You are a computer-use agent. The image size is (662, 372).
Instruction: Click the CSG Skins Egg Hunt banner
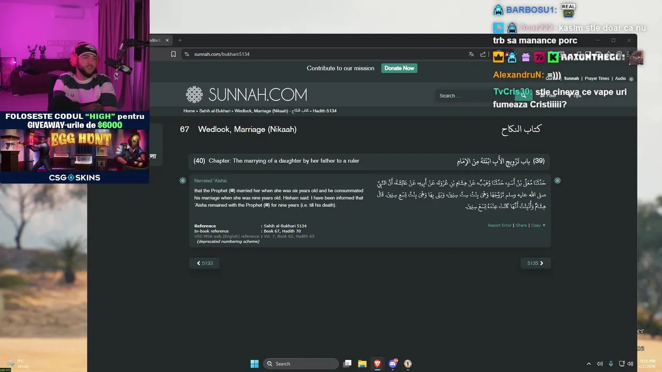tap(74, 150)
